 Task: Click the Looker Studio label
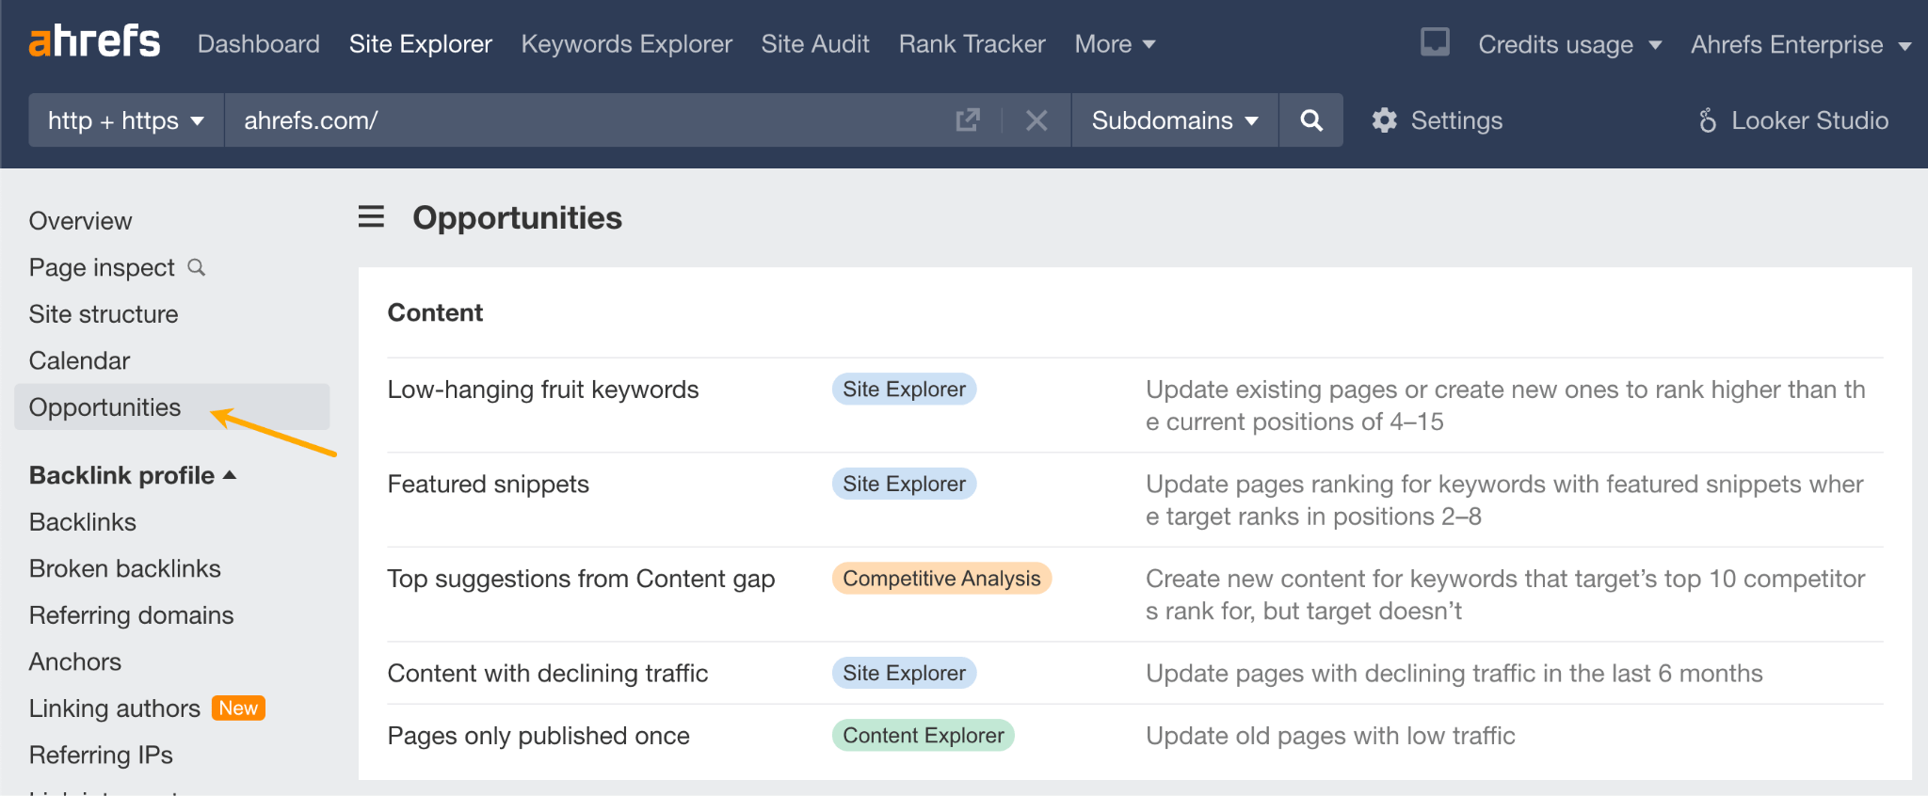click(1809, 120)
